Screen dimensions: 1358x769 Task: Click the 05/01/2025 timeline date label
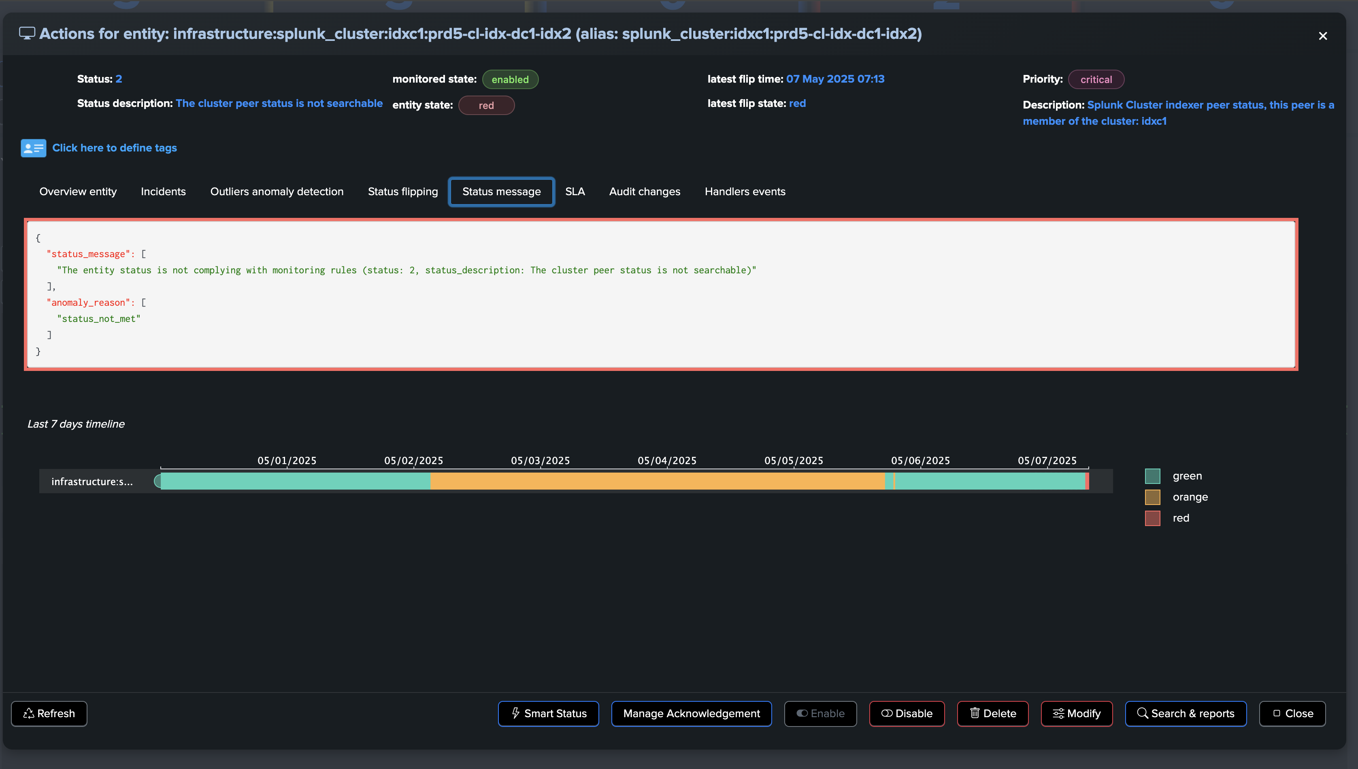287,460
